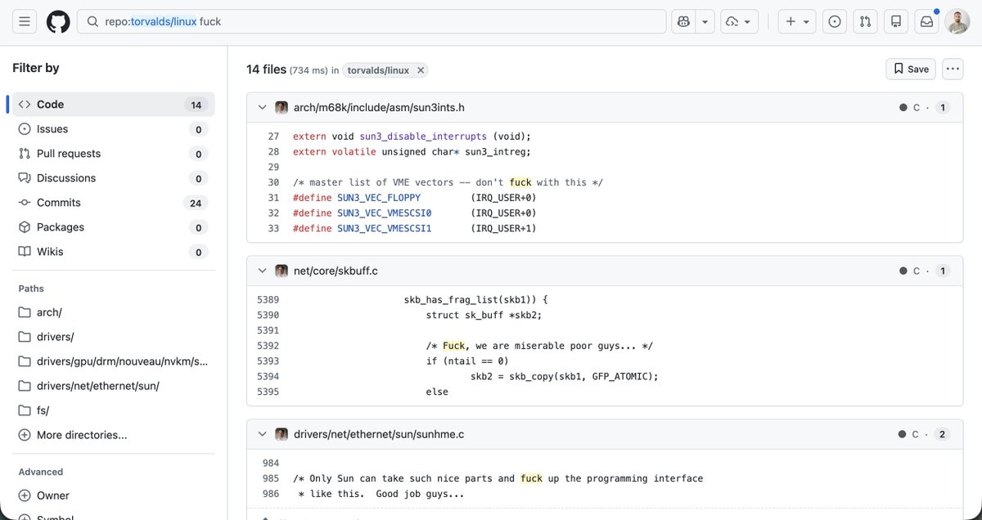Viewport: 982px width, 520px height.
Task: Collapse the sun3ints.h result
Action: pos(262,107)
